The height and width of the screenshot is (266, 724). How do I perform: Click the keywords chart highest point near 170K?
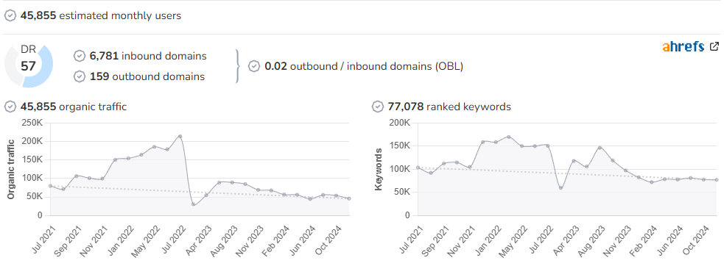tap(509, 137)
